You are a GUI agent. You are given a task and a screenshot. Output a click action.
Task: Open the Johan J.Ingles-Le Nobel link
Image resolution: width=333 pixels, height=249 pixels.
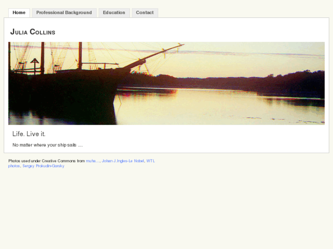123,161
